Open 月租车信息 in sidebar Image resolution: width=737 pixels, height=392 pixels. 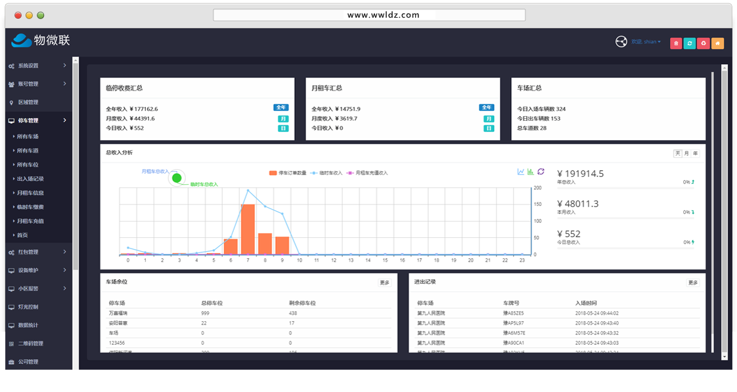[30, 193]
